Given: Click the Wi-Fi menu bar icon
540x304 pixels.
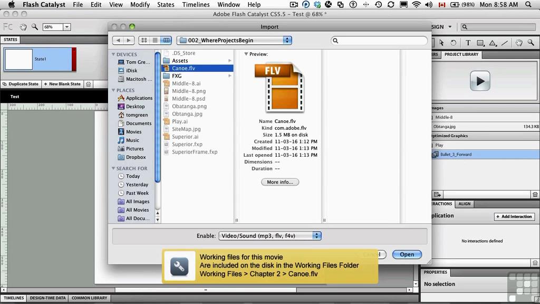Looking at the screenshot, I should (416, 4).
